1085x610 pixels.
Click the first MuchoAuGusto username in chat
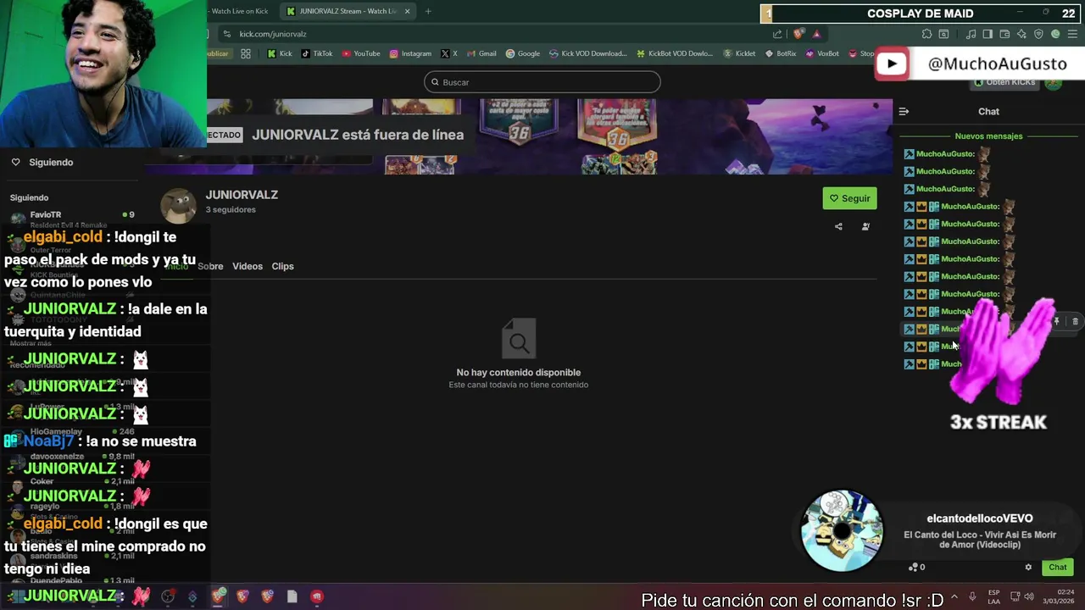(945, 153)
